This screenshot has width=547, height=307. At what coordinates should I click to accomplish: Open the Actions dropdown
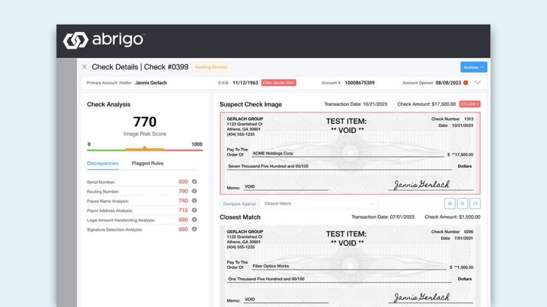(x=473, y=67)
